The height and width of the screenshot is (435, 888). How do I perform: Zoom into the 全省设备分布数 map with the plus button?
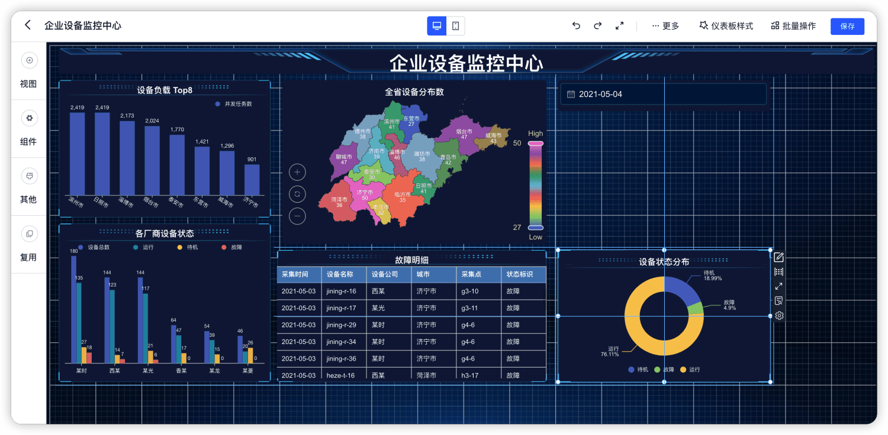pyautogui.click(x=297, y=172)
